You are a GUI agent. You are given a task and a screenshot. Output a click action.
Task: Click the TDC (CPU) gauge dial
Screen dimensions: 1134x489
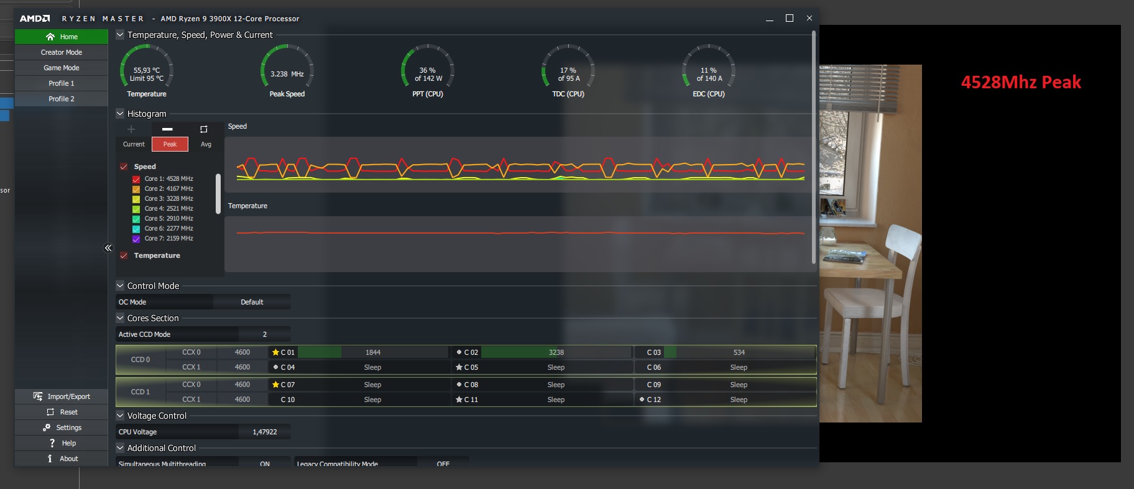point(568,67)
